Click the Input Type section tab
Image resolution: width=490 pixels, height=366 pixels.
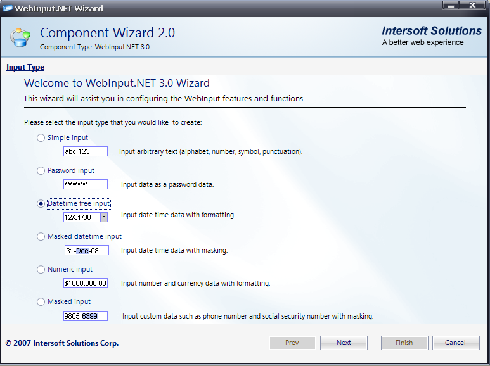[25, 67]
